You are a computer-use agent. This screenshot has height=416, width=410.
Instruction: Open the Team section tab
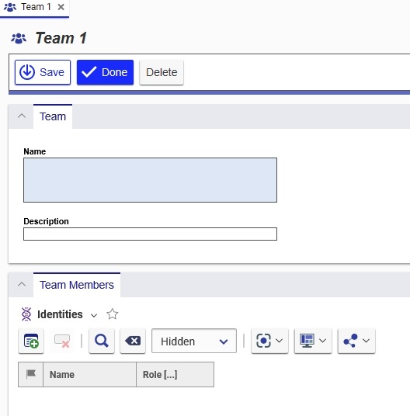[53, 116]
